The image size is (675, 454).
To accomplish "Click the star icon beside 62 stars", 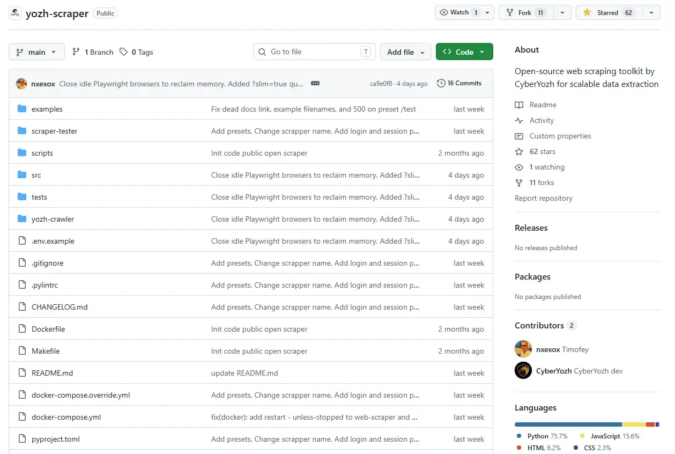I will point(519,152).
